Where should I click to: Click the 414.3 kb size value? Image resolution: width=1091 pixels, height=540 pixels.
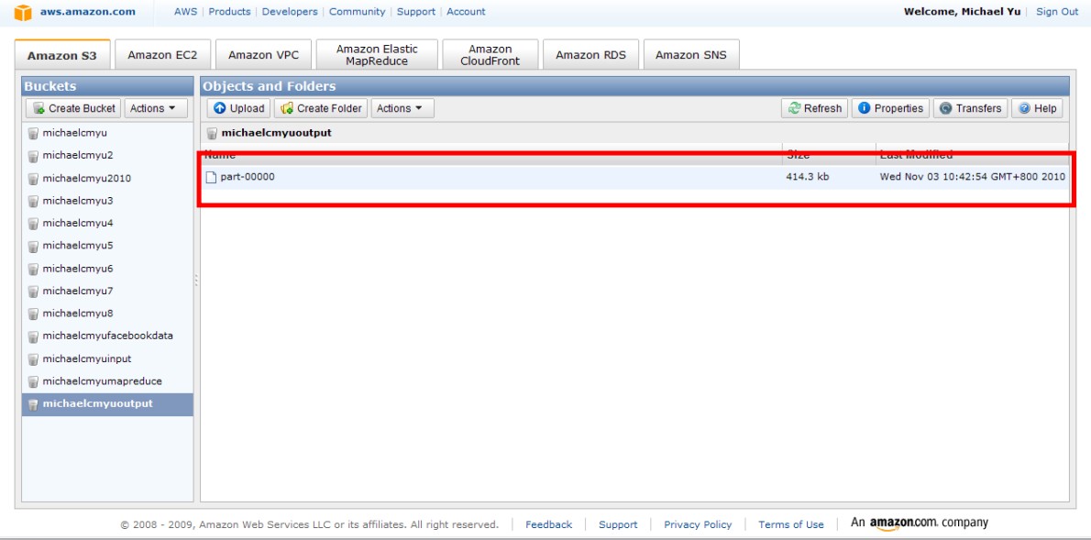coord(807,178)
